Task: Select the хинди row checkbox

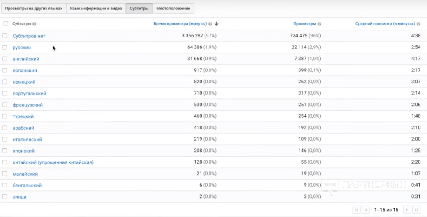Action: (5, 197)
